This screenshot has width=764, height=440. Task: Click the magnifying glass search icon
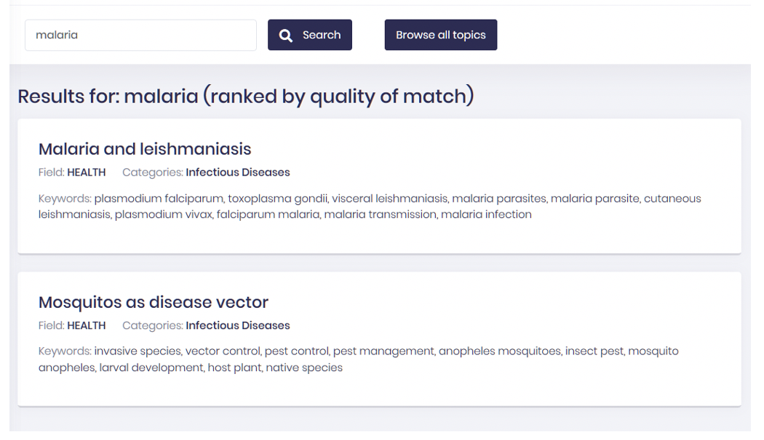285,35
